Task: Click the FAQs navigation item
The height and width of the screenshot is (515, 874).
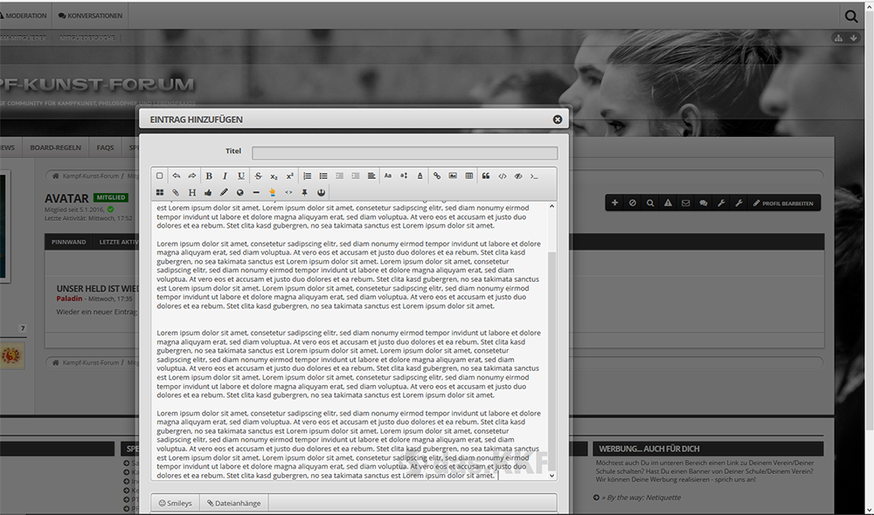Action: point(106,148)
